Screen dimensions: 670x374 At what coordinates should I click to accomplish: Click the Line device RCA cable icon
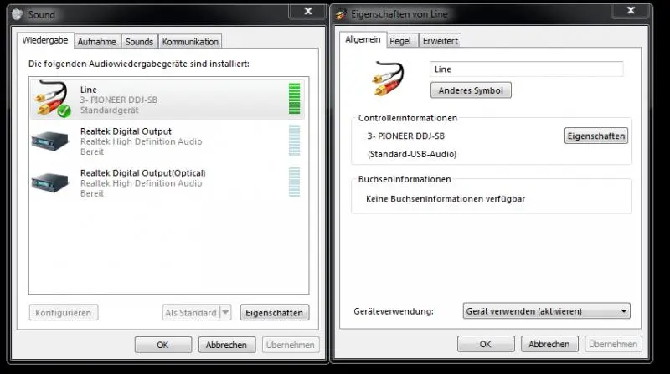point(51,99)
